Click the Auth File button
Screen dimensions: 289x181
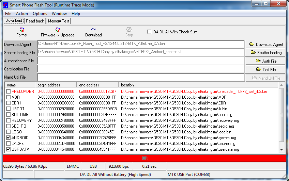(x=265, y=61)
